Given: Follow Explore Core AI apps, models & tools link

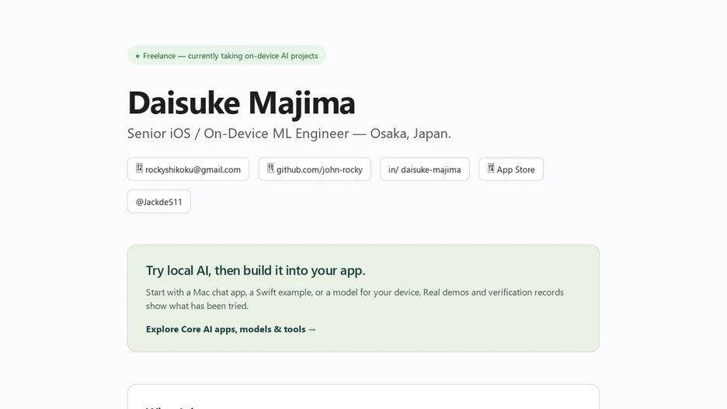Looking at the screenshot, I should click(x=231, y=329).
